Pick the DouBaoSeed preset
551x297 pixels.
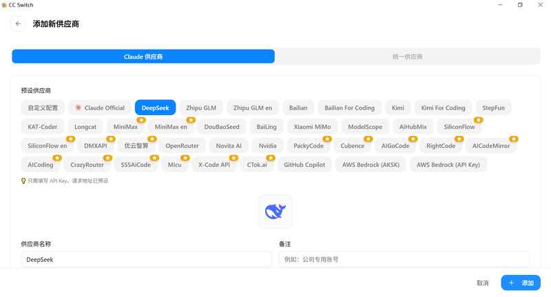click(x=222, y=127)
